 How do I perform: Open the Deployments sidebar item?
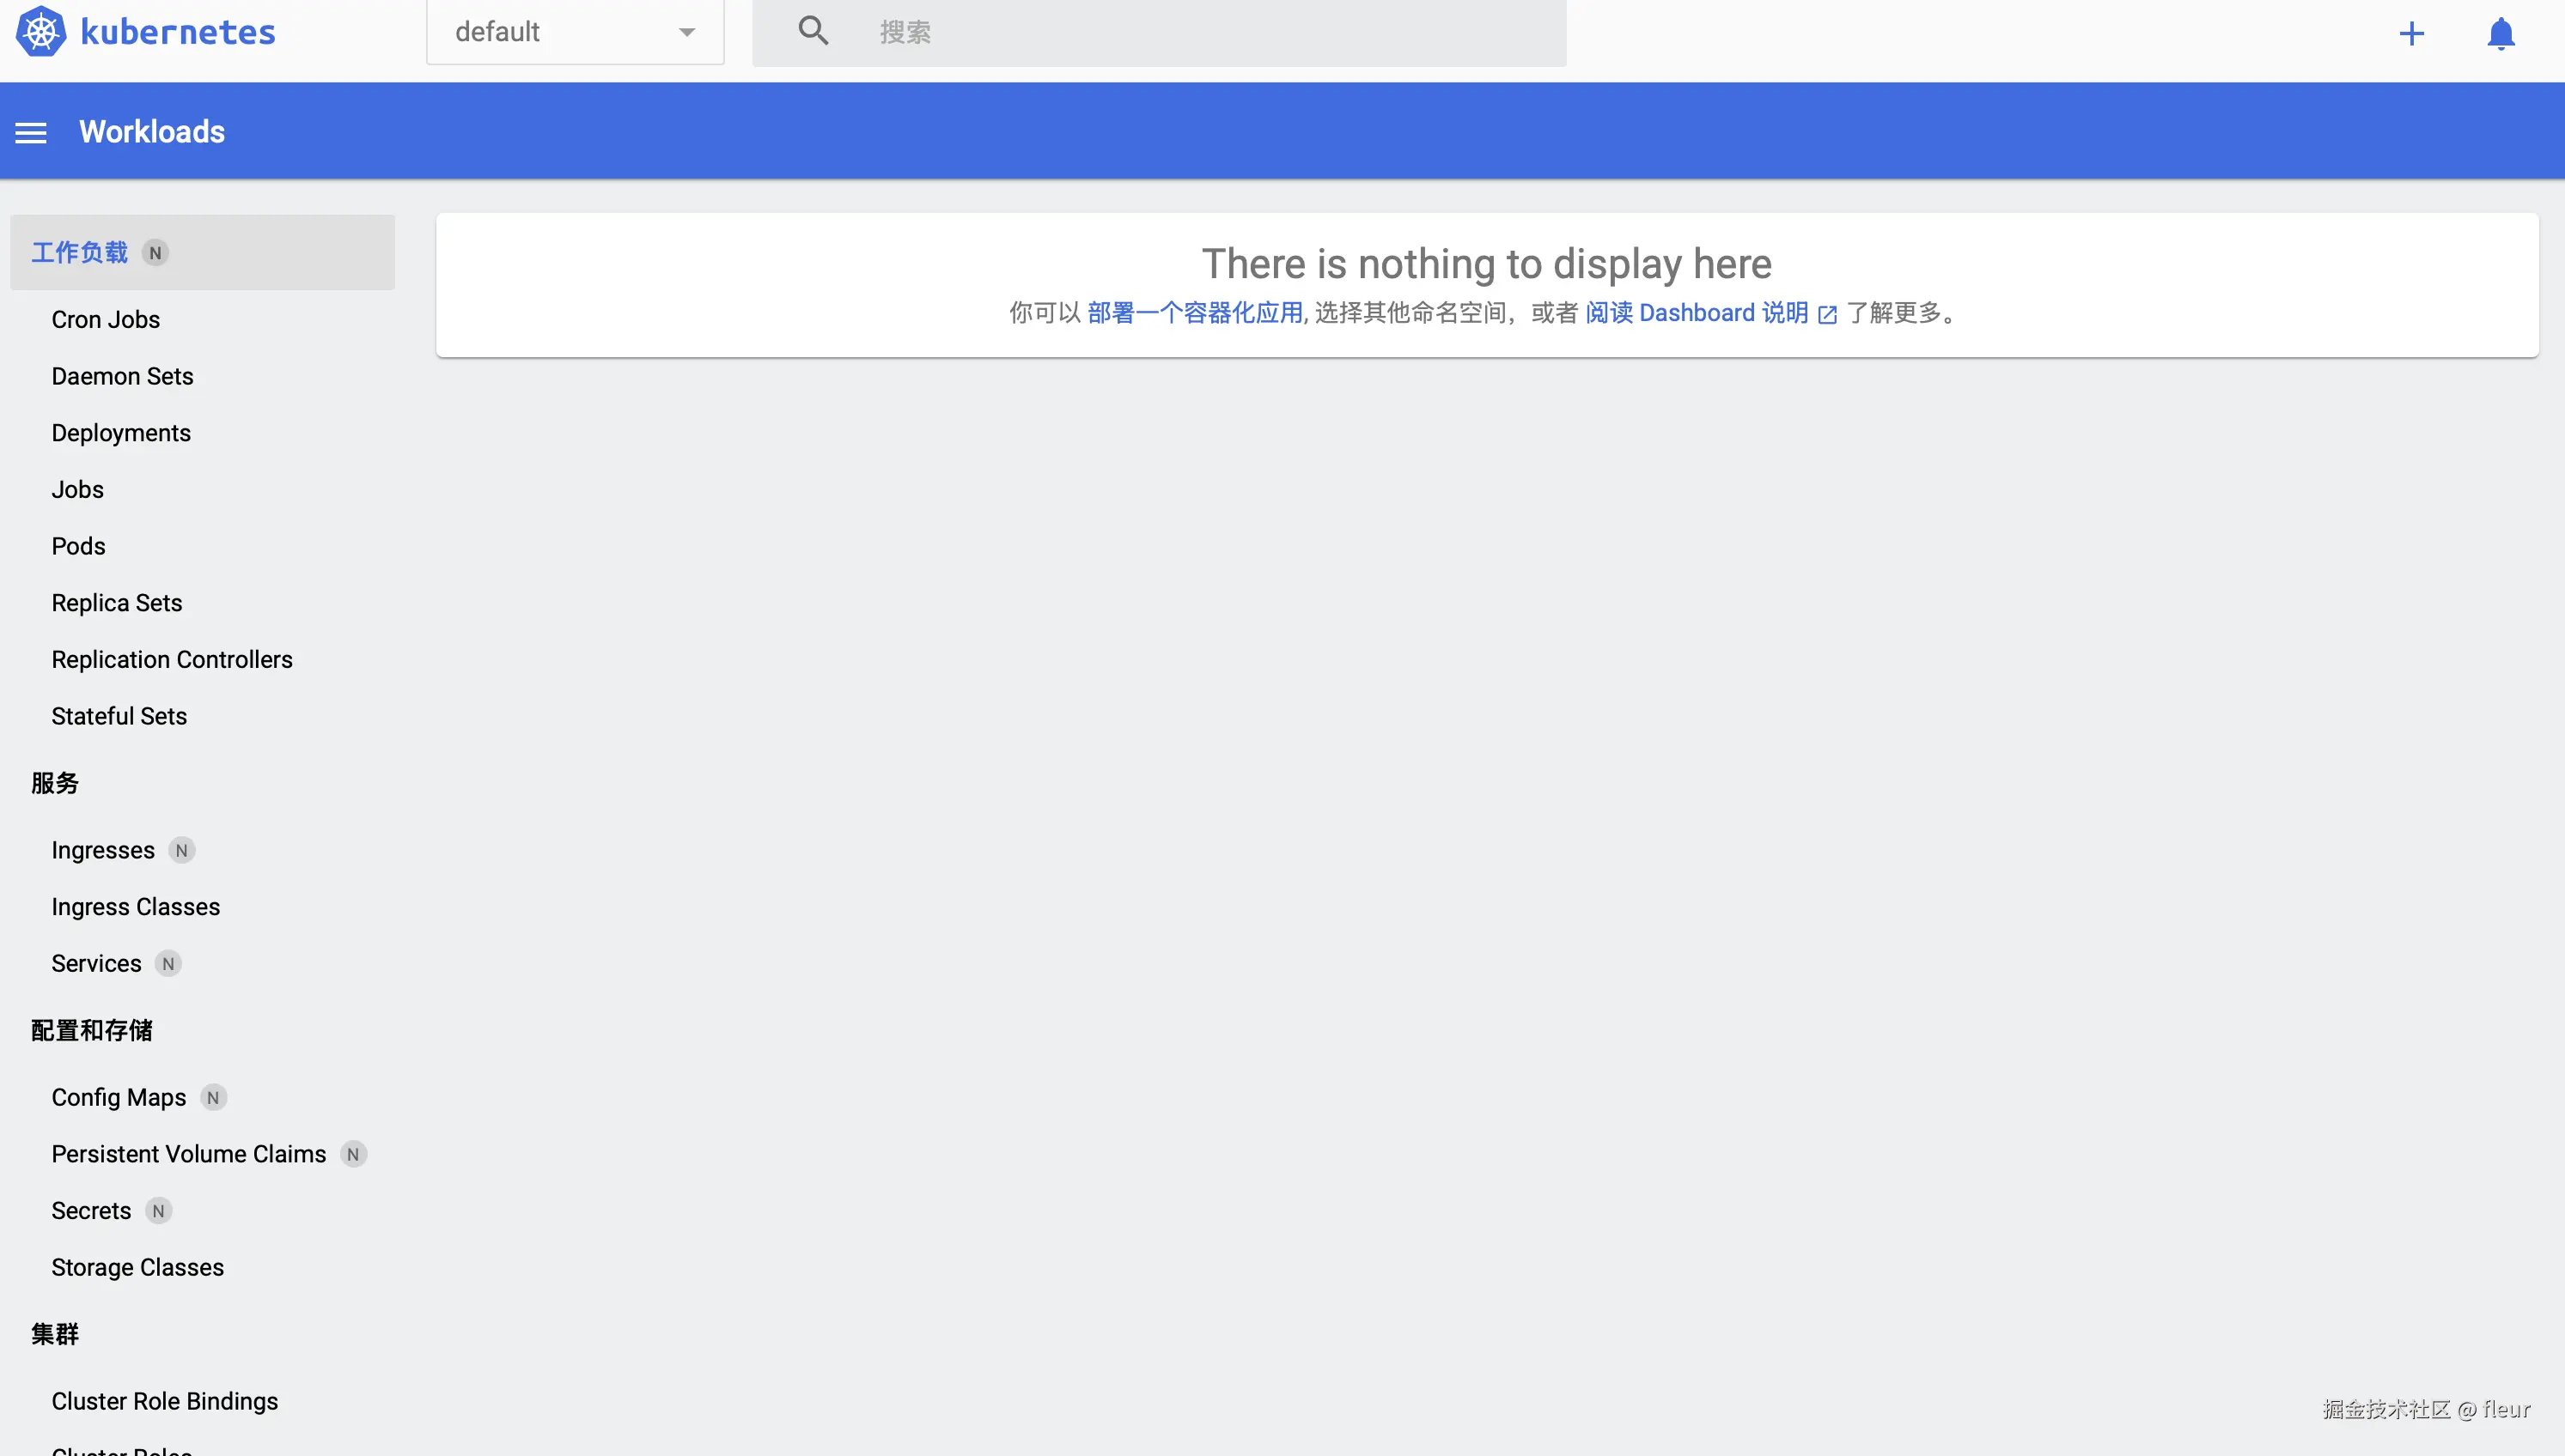(x=121, y=433)
